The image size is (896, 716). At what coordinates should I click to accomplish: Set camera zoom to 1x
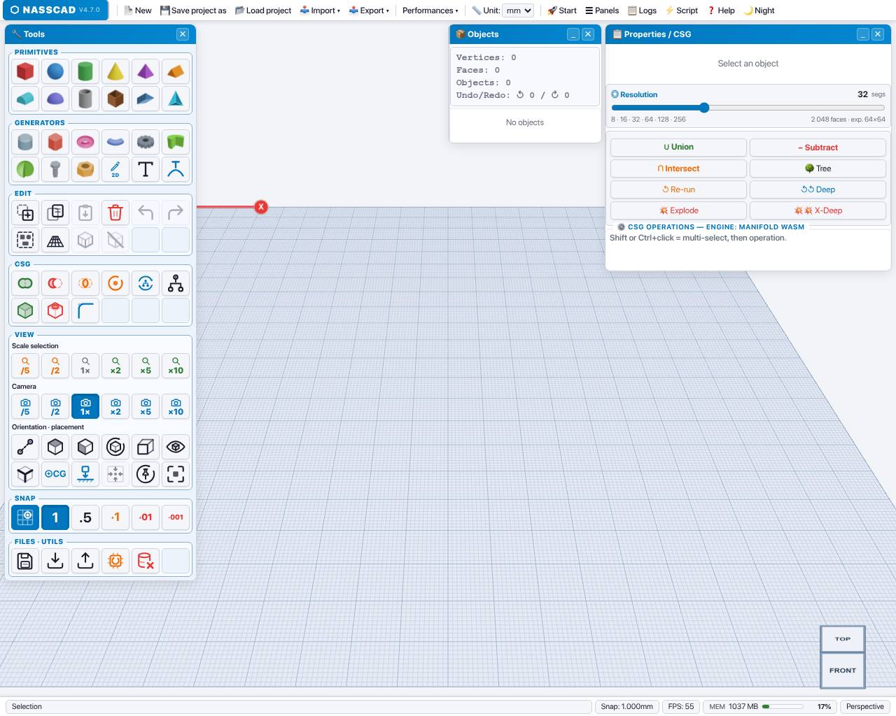coord(85,406)
